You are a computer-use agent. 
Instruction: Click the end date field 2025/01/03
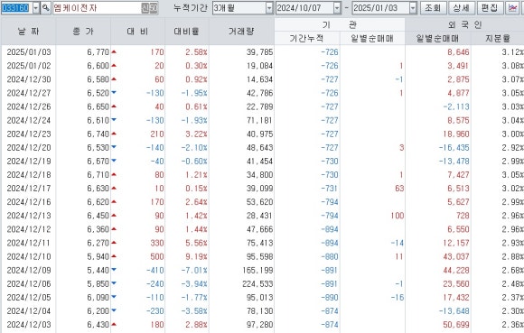click(380, 8)
